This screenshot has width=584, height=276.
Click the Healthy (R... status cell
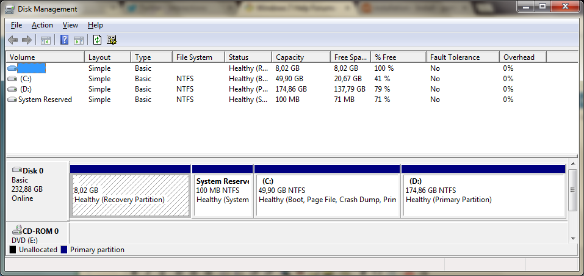[248, 68]
